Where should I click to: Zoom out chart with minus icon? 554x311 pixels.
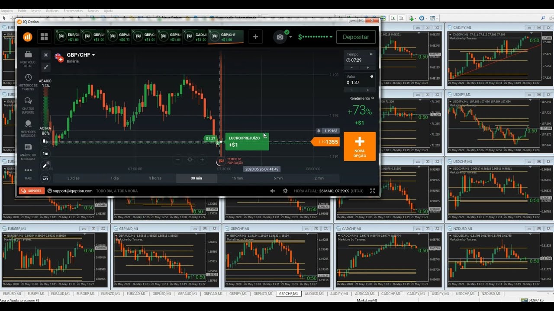177,159
